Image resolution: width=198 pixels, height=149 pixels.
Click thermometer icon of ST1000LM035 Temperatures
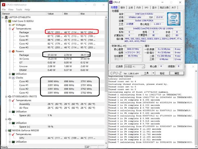click(13, 100)
